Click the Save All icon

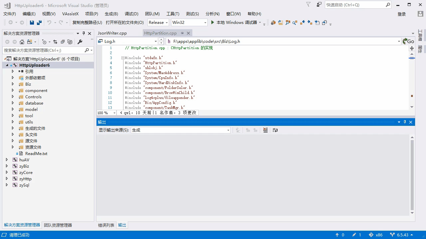pyautogui.click(x=39, y=23)
